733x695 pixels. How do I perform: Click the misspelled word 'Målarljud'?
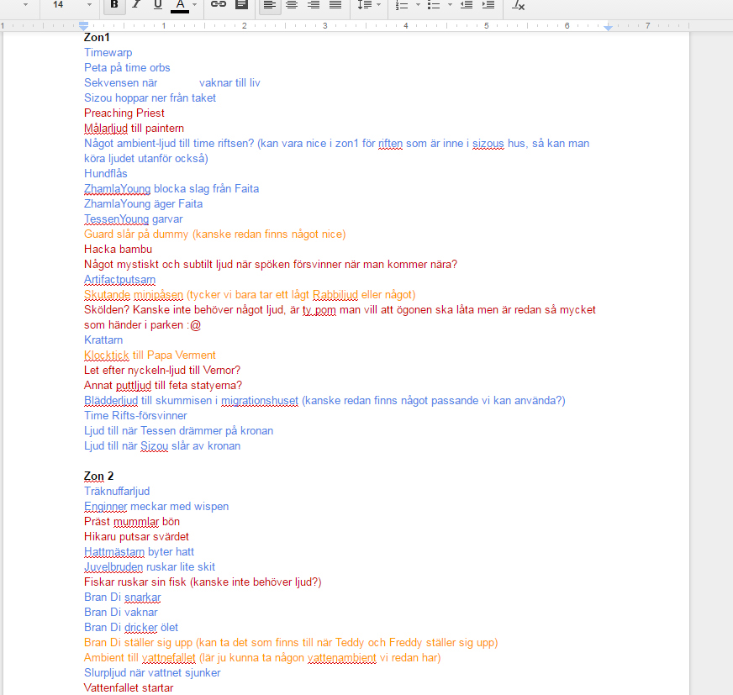point(106,128)
